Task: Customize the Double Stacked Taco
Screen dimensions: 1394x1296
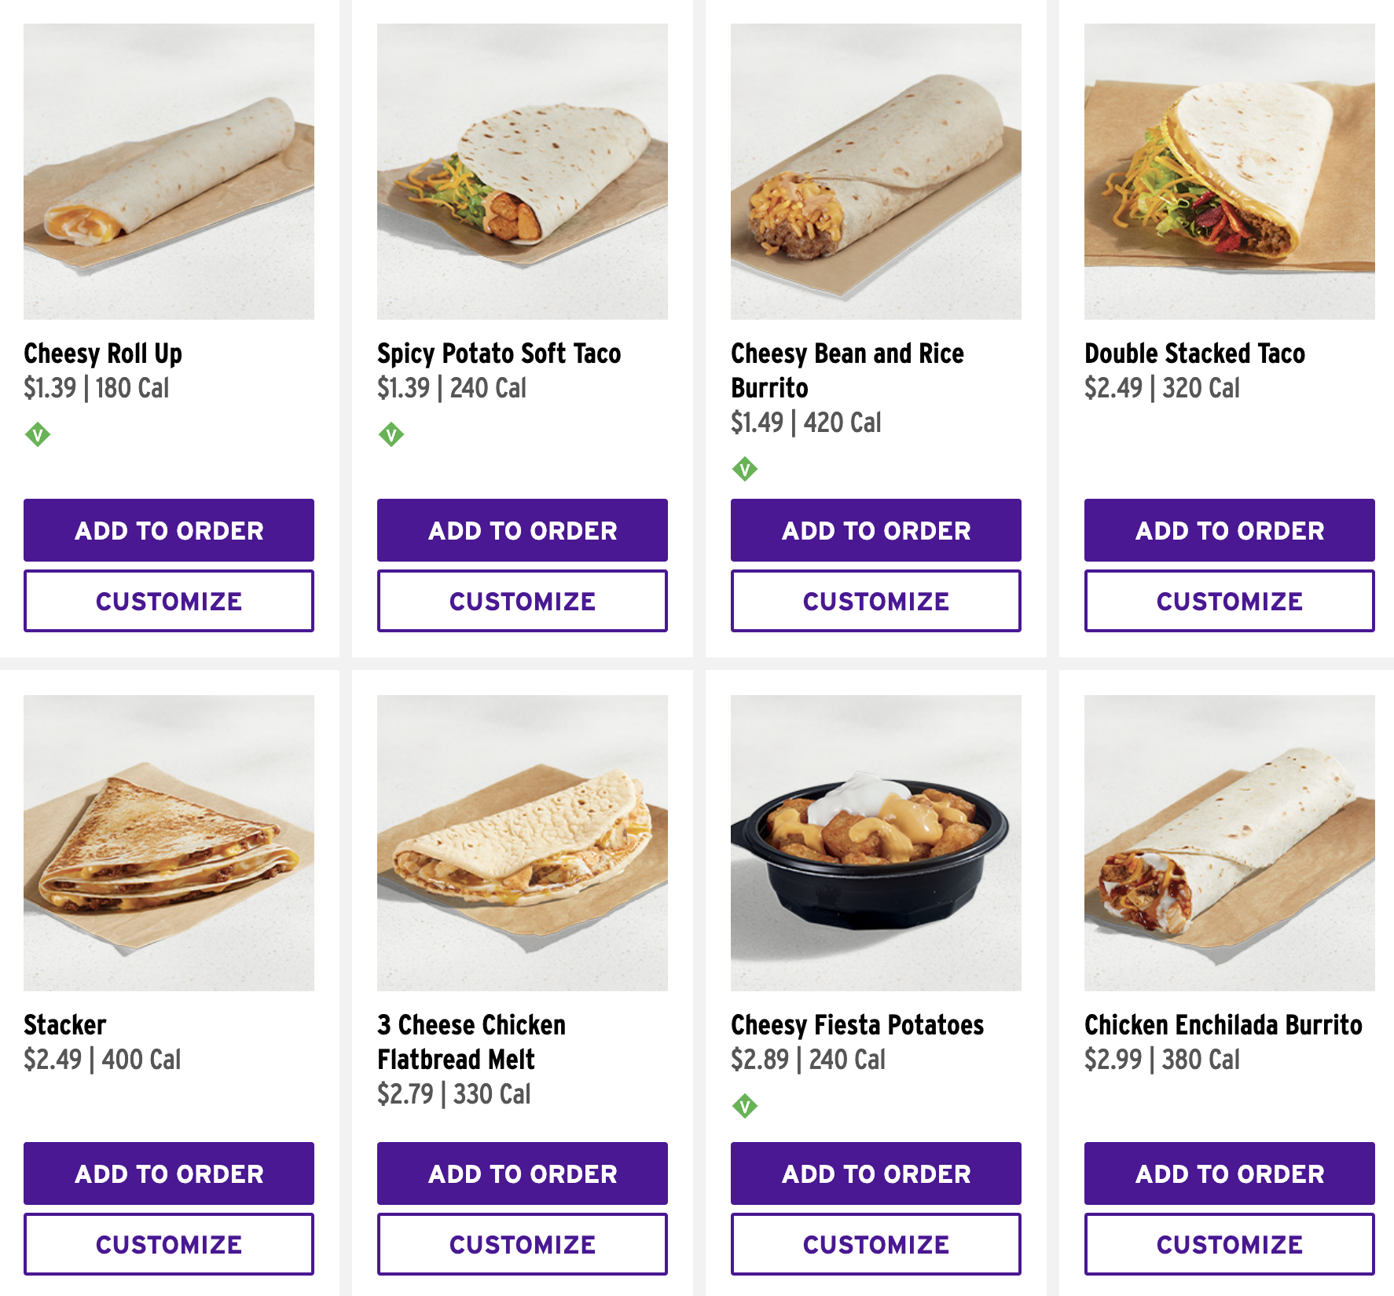Action: tap(1228, 601)
